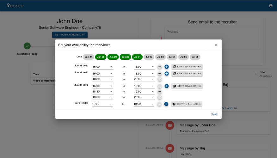Viewport: 277px width, 158px height.
Task: Click mail icon beside Message by John Doe
Action: [x=170, y=125]
